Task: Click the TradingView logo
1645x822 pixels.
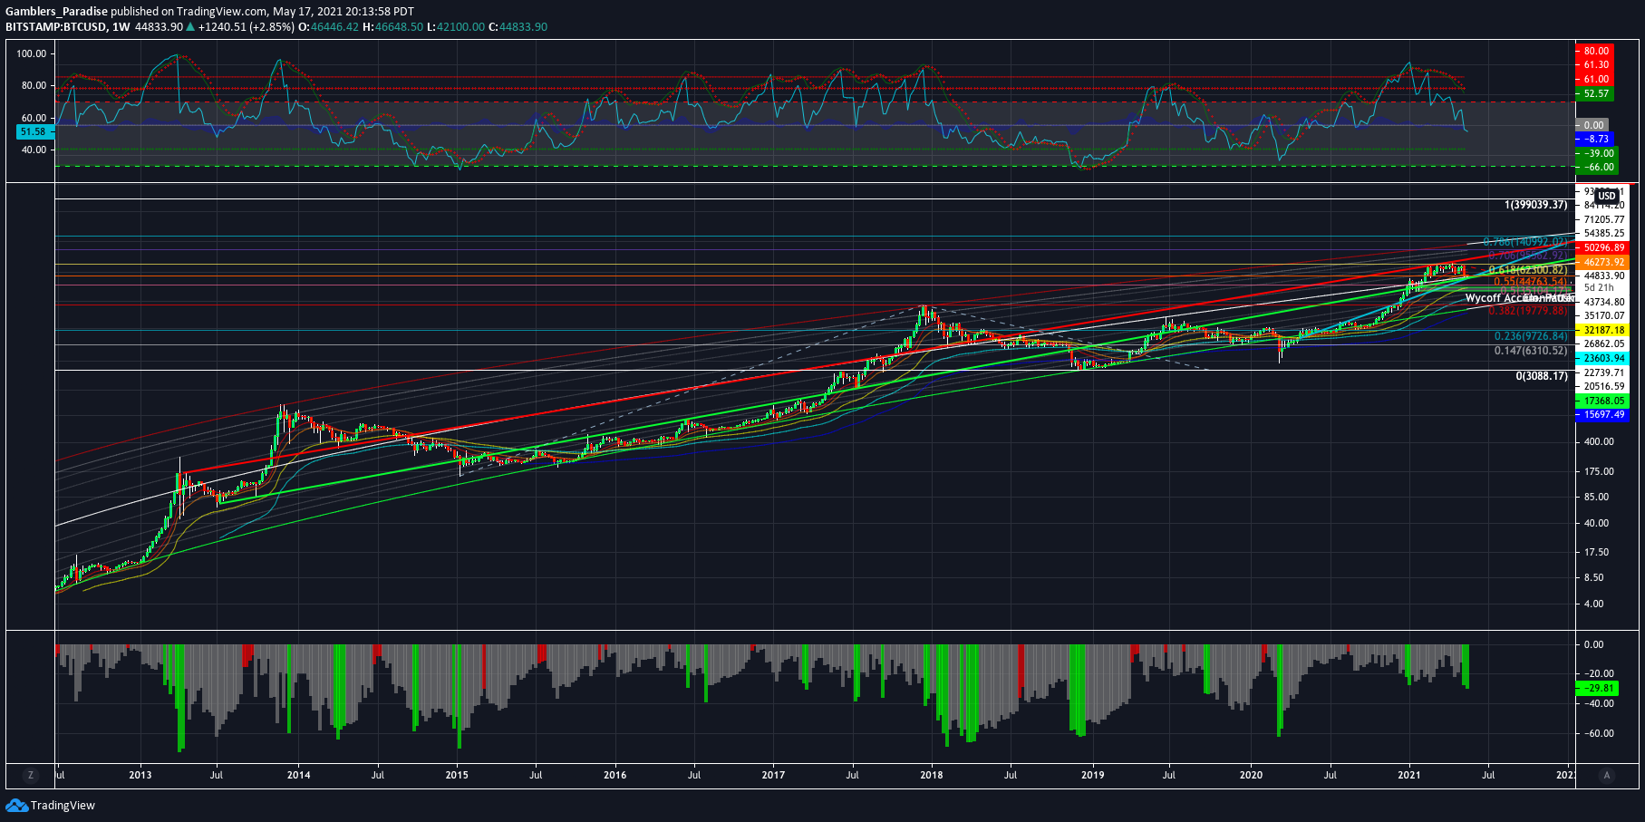Action: (16, 805)
